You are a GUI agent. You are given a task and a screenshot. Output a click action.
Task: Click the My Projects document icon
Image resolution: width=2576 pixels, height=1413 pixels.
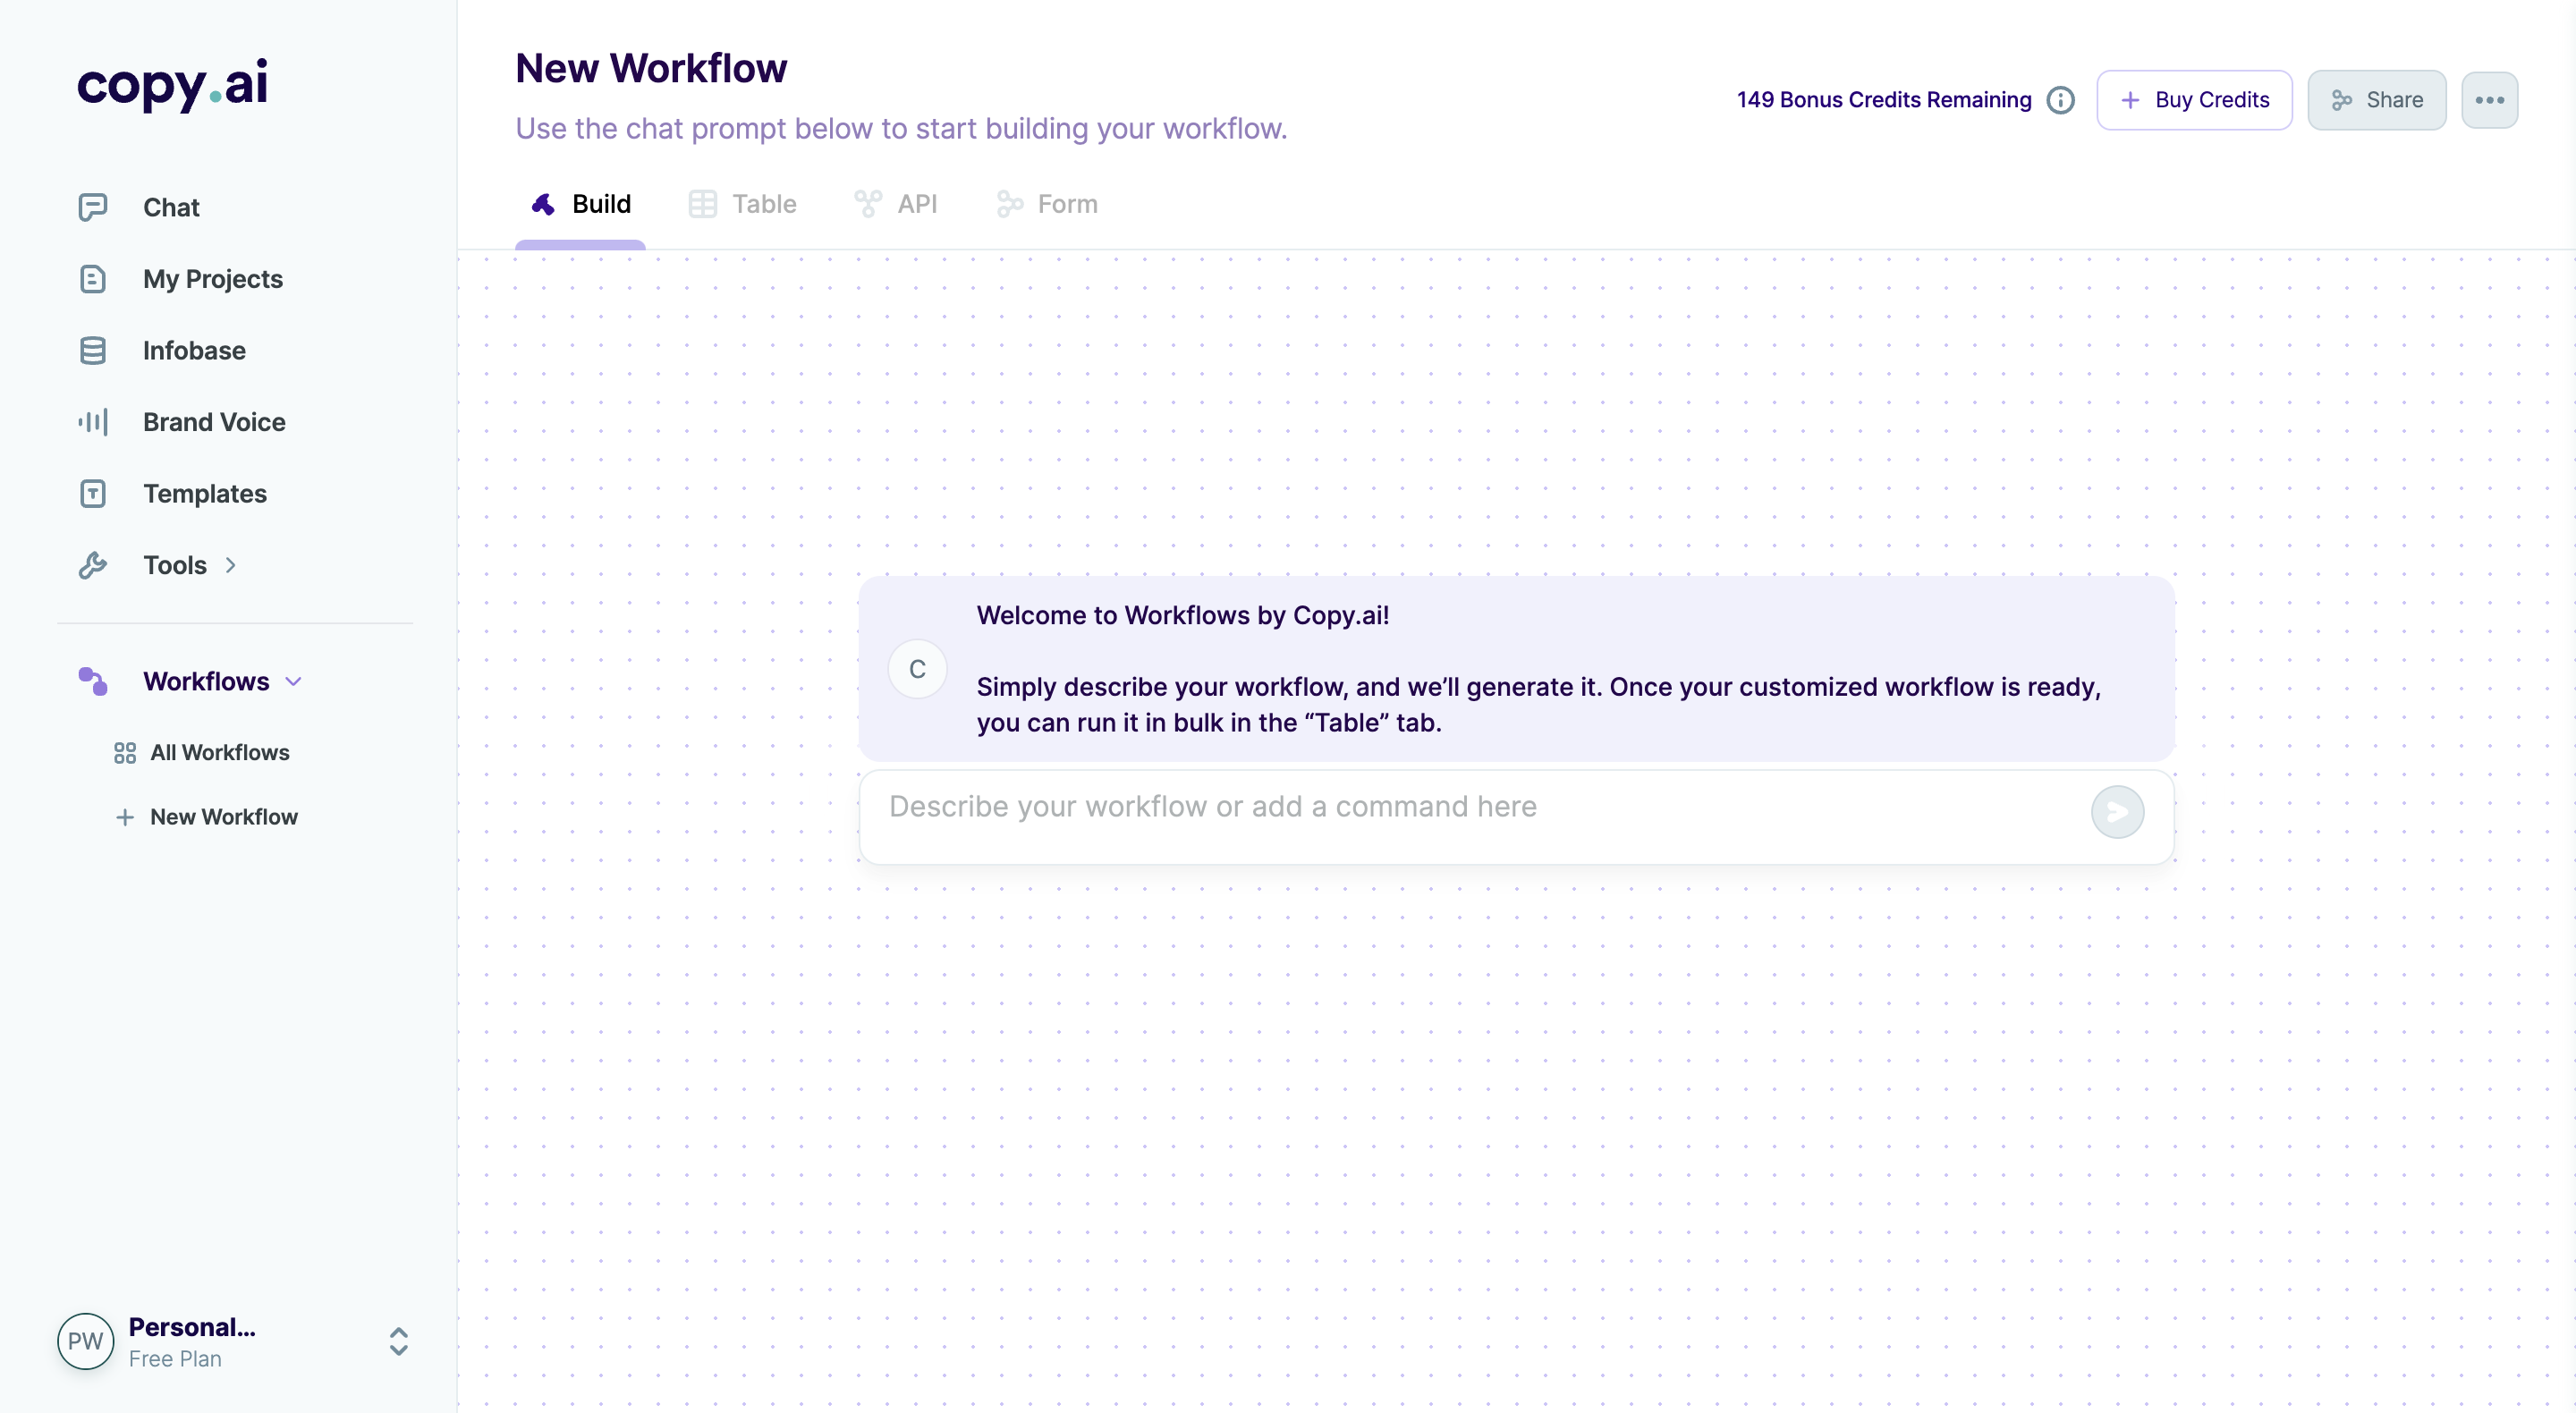[93, 279]
